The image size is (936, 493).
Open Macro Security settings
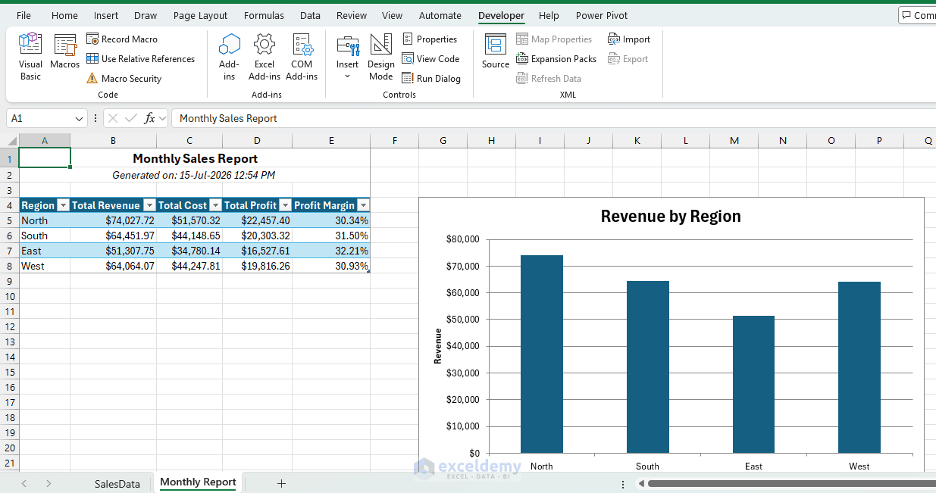tap(124, 78)
